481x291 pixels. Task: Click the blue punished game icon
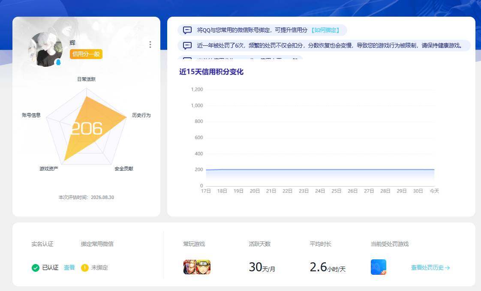click(379, 267)
